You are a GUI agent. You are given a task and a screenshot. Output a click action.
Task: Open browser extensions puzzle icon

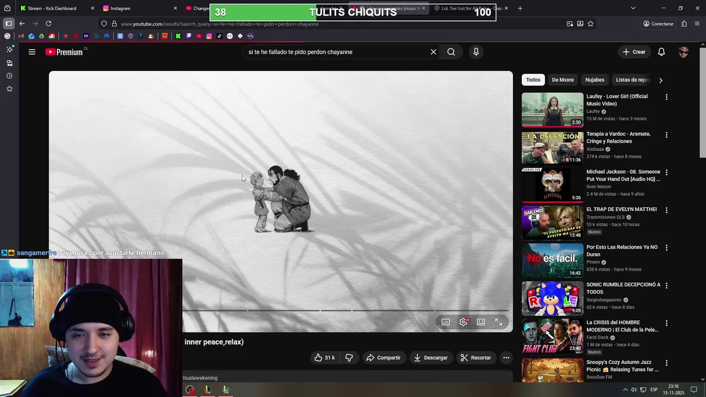coord(684,24)
